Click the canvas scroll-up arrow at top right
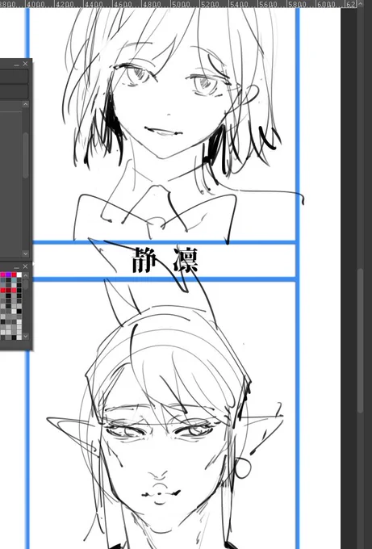The height and width of the screenshot is (549, 372). 361,3
